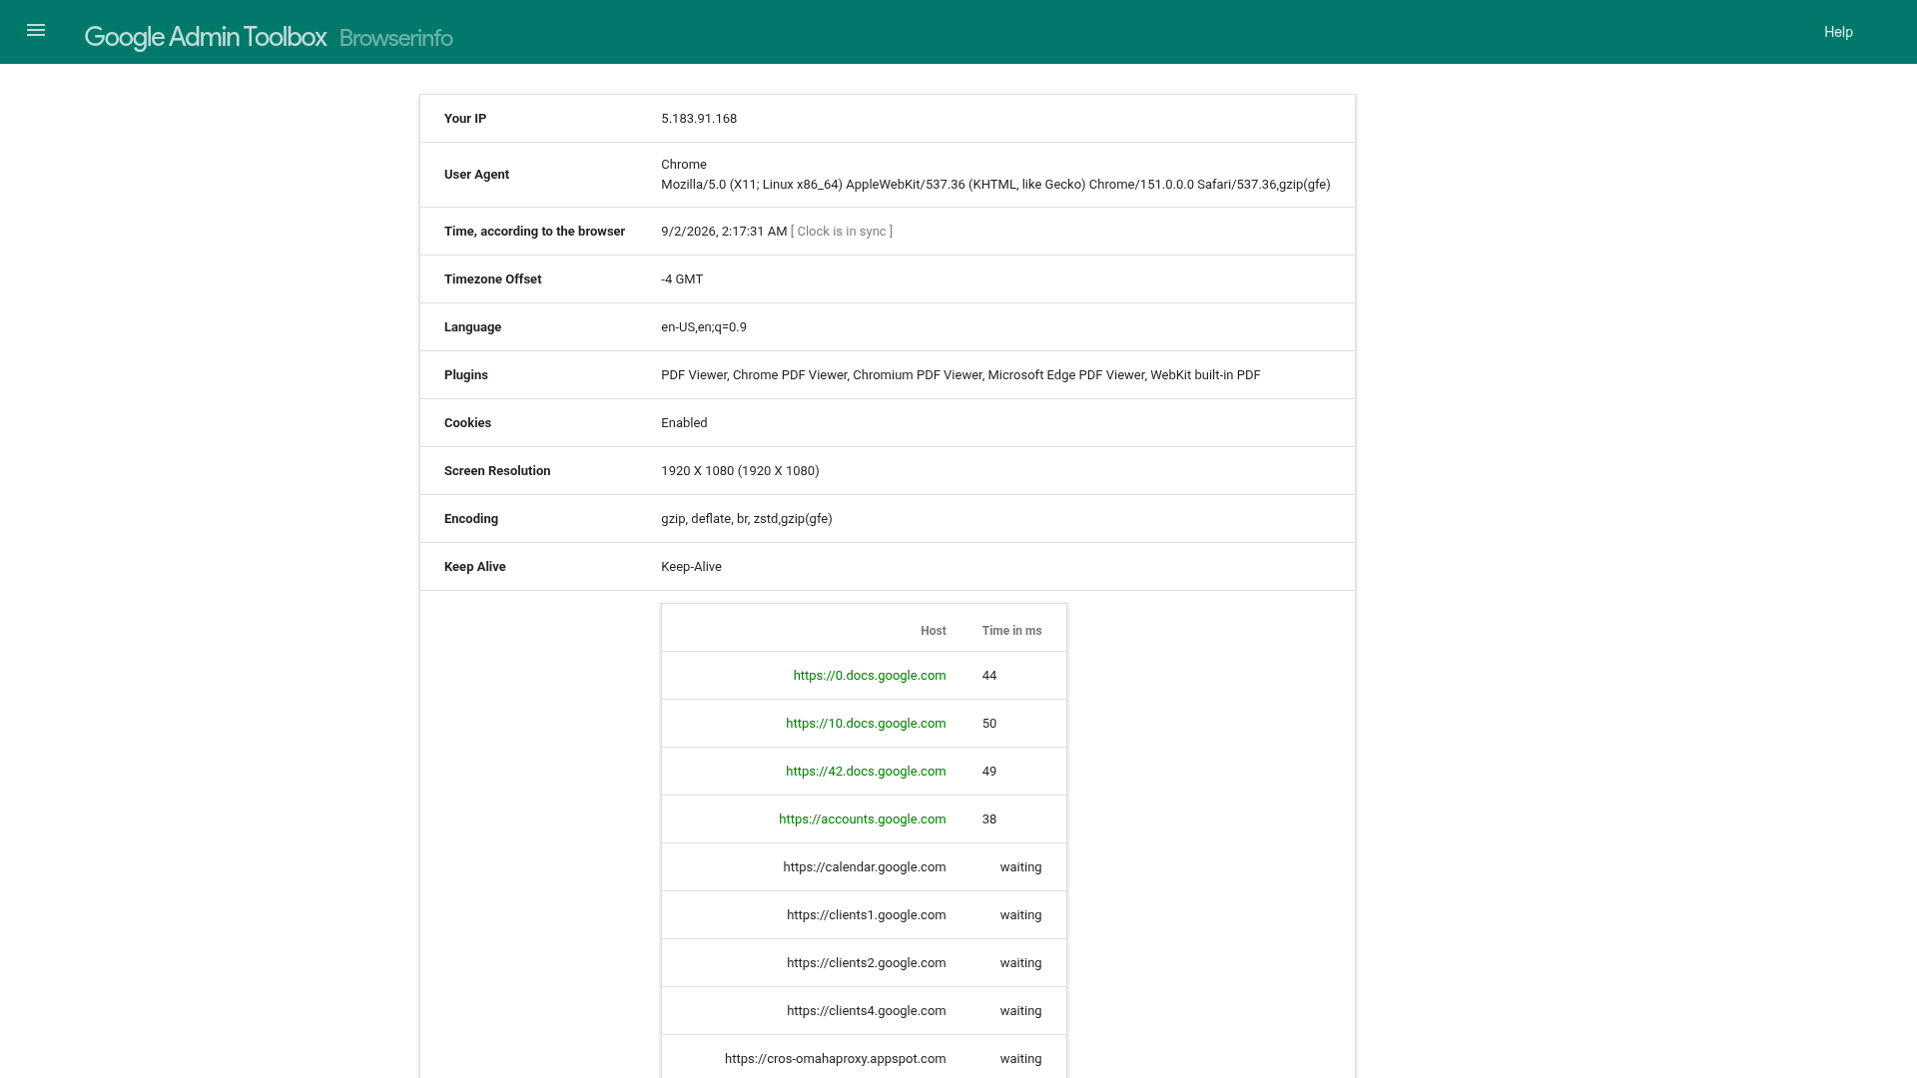Open the https://accounts.google.com link
Viewport: 1917px width, 1078px height.
pyautogui.click(x=863, y=819)
